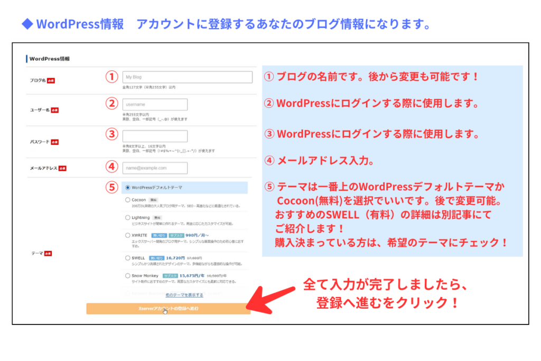
Task: Click the blog name character-limit hint text
Action: pos(148,87)
